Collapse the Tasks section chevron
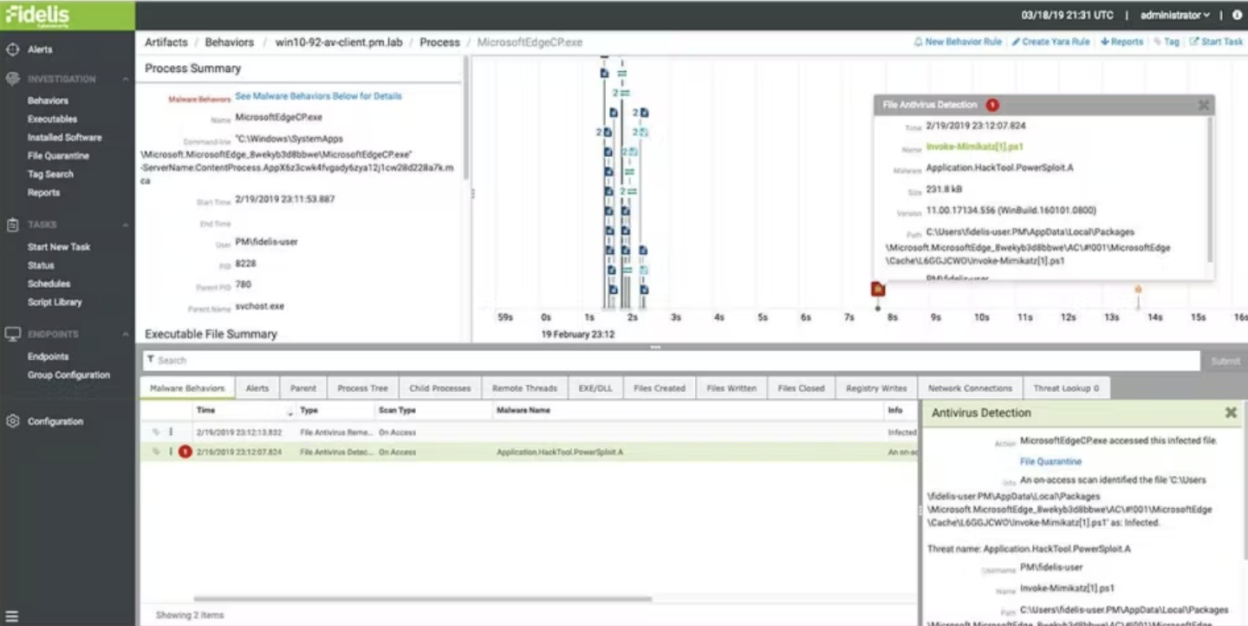The width and height of the screenshot is (1248, 626). tap(126, 225)
